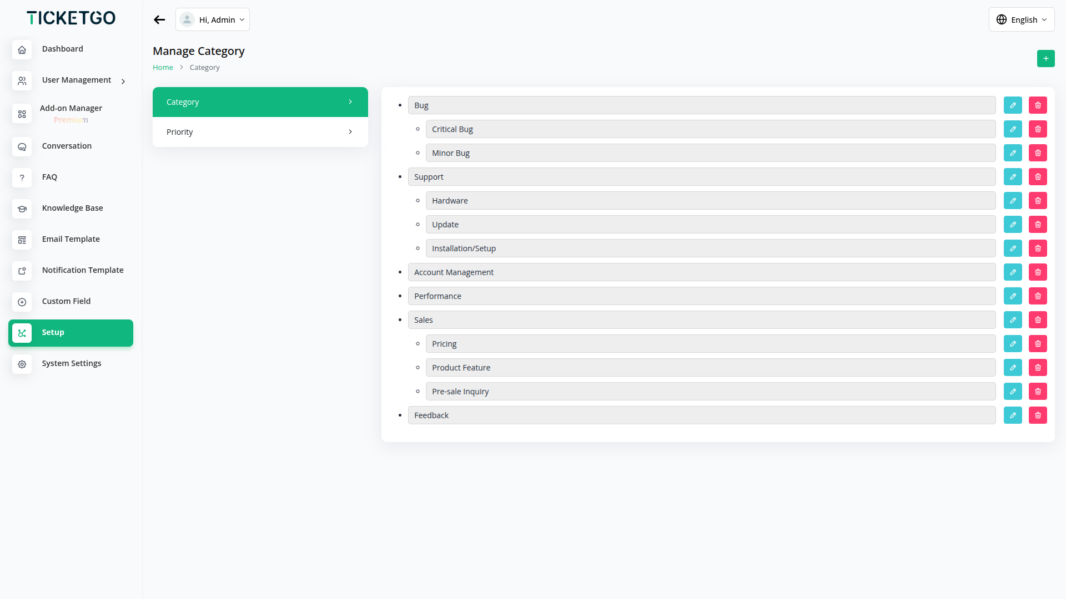Go back using the left arrow icon
Viewport: 1066px width, 599px height.
click(159, 20)
